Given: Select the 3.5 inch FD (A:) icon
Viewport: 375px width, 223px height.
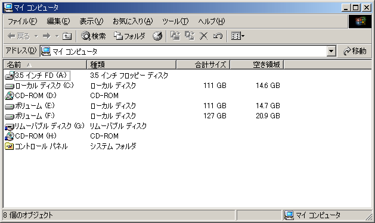Looking at the screenshot, I should (x=10, y=76).
